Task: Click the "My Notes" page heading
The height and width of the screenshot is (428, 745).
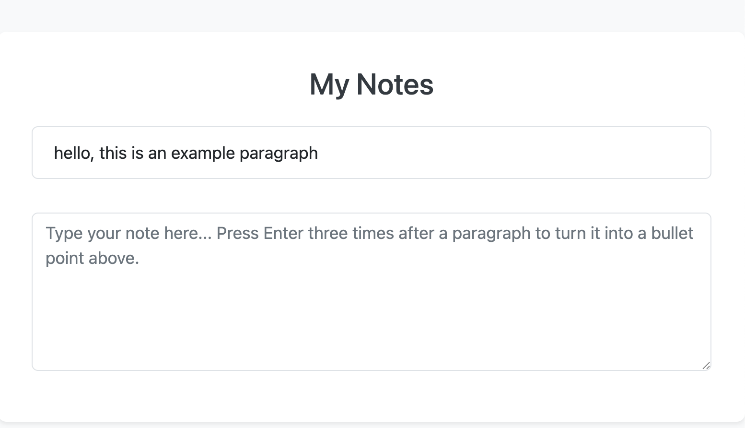Action: pos(372,84)
